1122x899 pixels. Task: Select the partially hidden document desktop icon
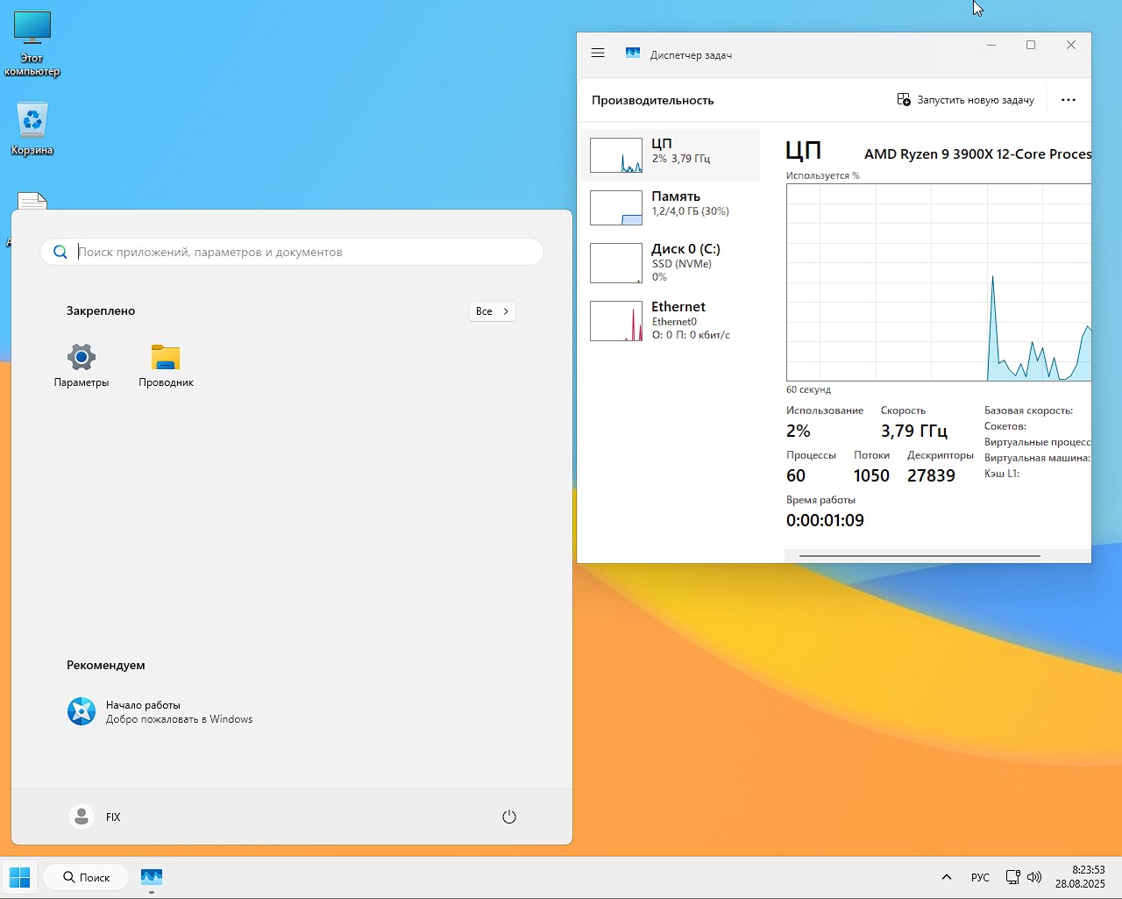[x=32, y=201]
